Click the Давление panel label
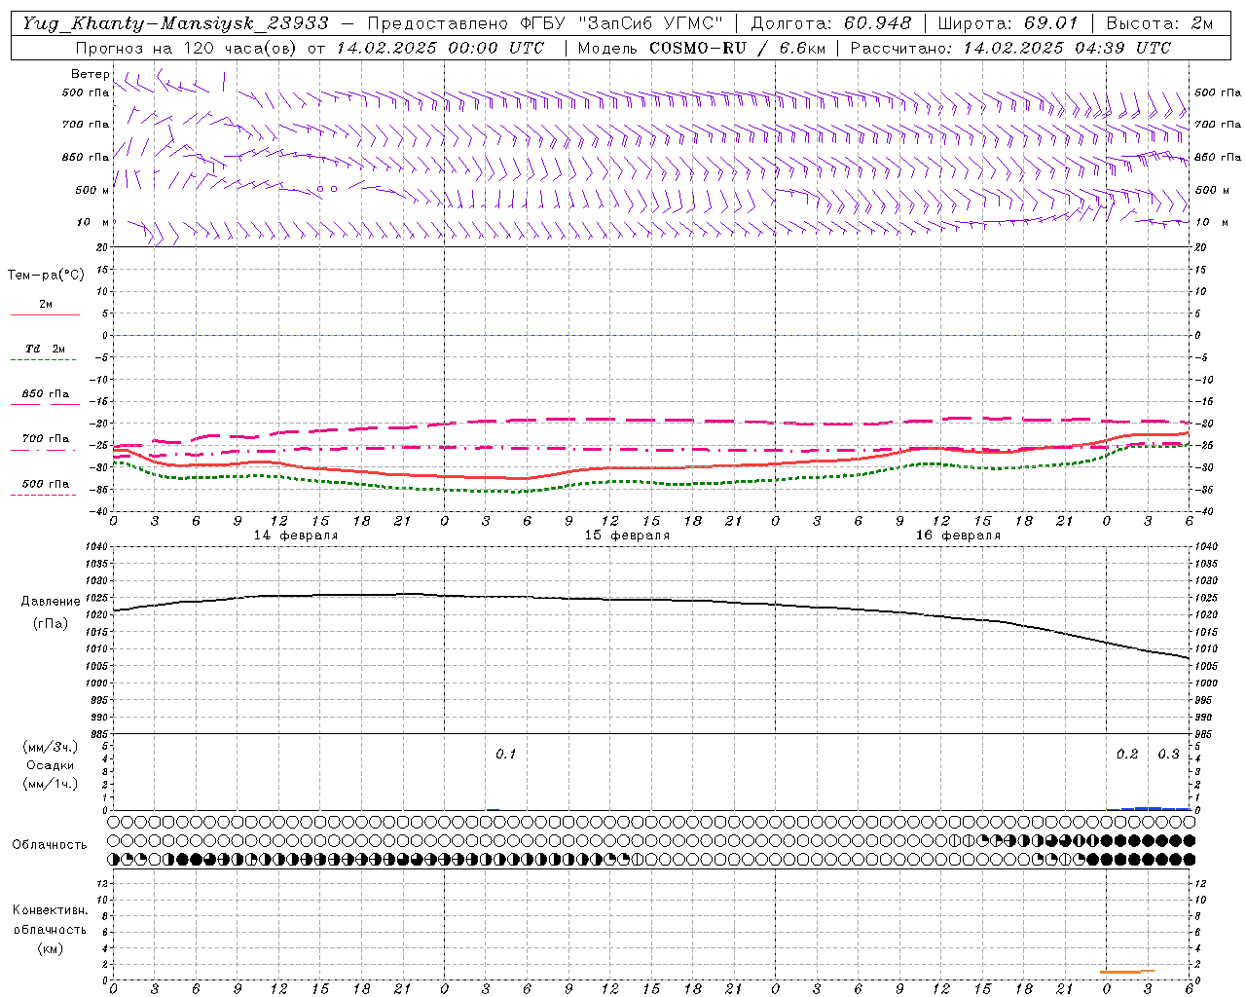1246x997 pixels. coord(51,602)
